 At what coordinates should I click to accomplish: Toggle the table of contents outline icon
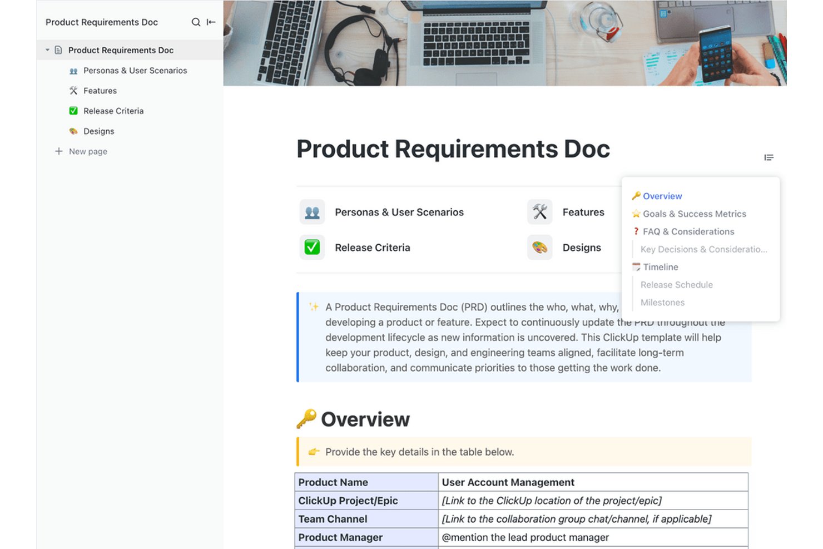(x=769, y=157)
